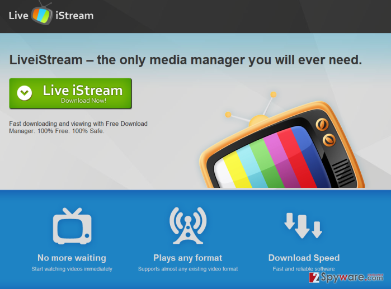Viewport: 391px width, 289px height.
Task: Click the 'Start watching videos immediately' text
Action: [x=72, y=269]
